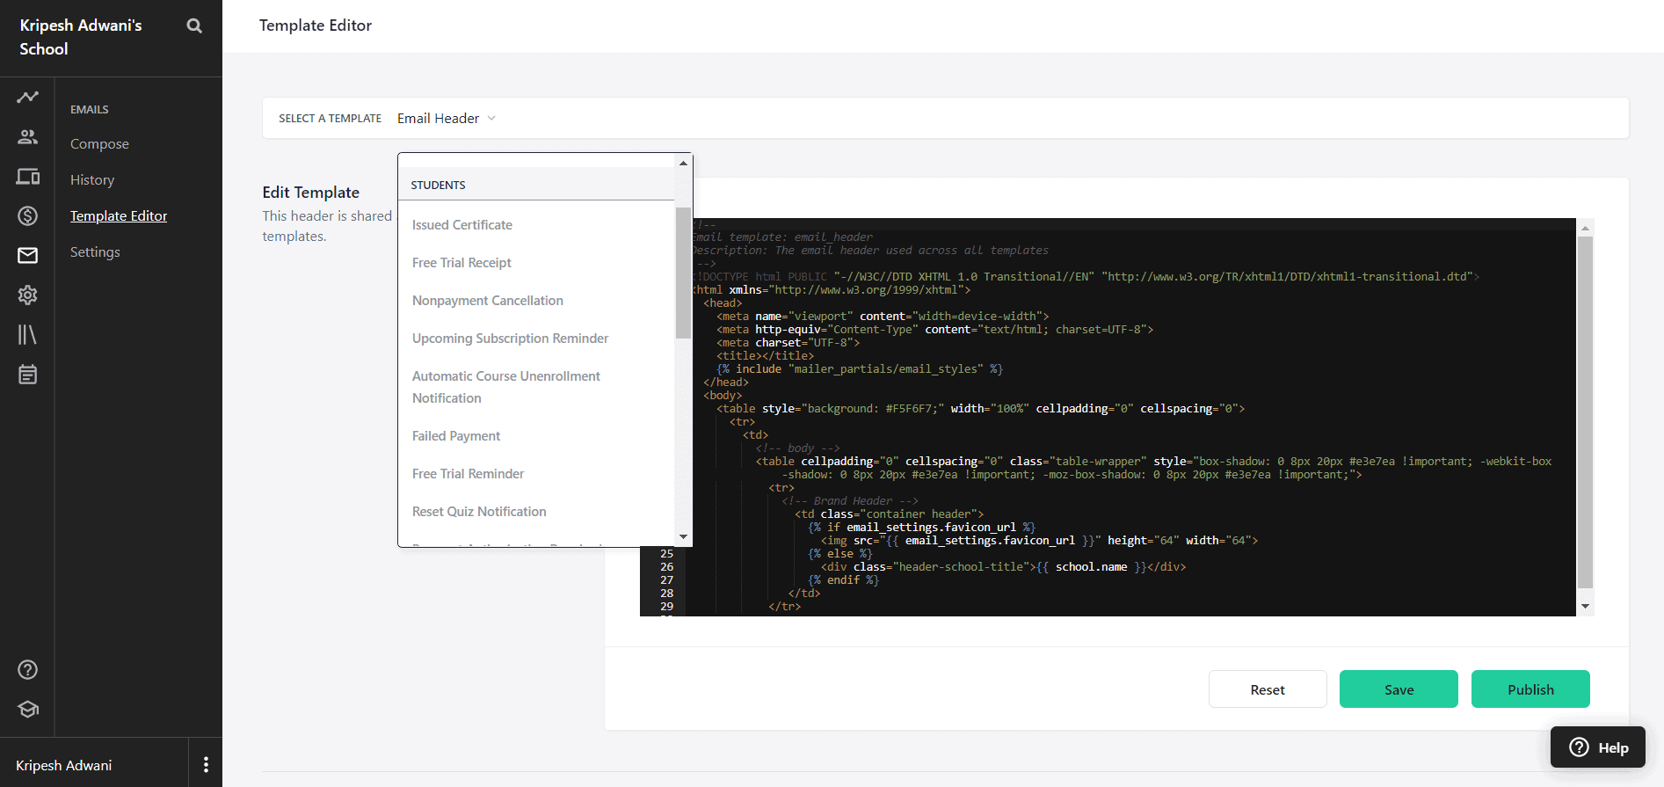Image resolution: width=1664 pixels, height=787 pixels.
Task: Open the Site devices icon
Action: [27, 177]
